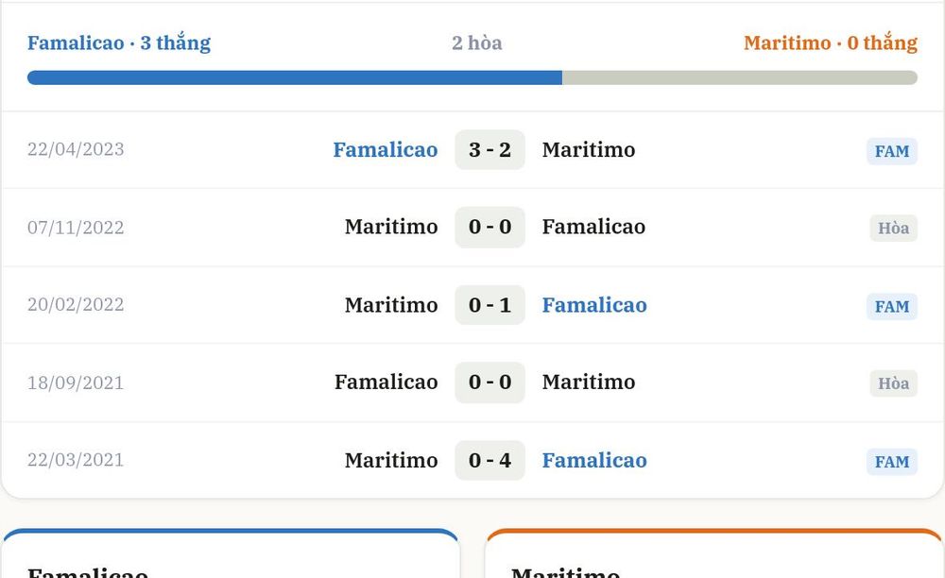Select the 07/11/2022 0 - 0 score

point(490,227)
